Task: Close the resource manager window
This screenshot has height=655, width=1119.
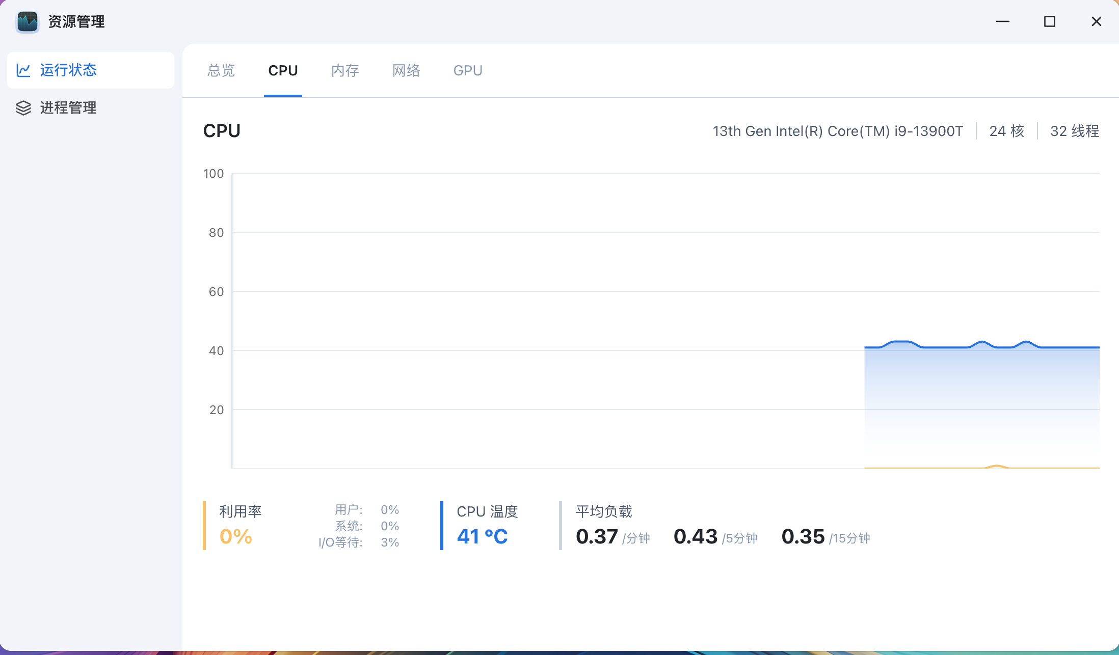Action: tap(1096, 21)
